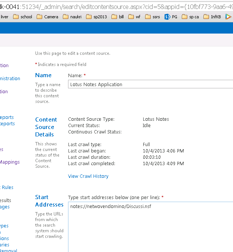Open the ssrs bookmarks folder
This screenshot has width=233, height=252.
click(152, 17)
